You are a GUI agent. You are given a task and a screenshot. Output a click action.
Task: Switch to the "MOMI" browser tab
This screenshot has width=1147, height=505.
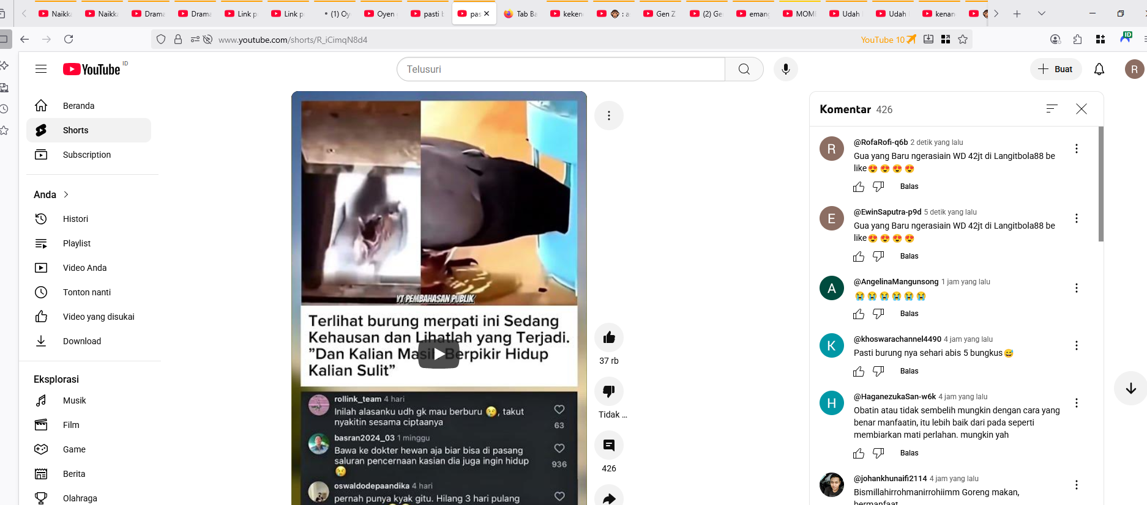click(799, 13)
